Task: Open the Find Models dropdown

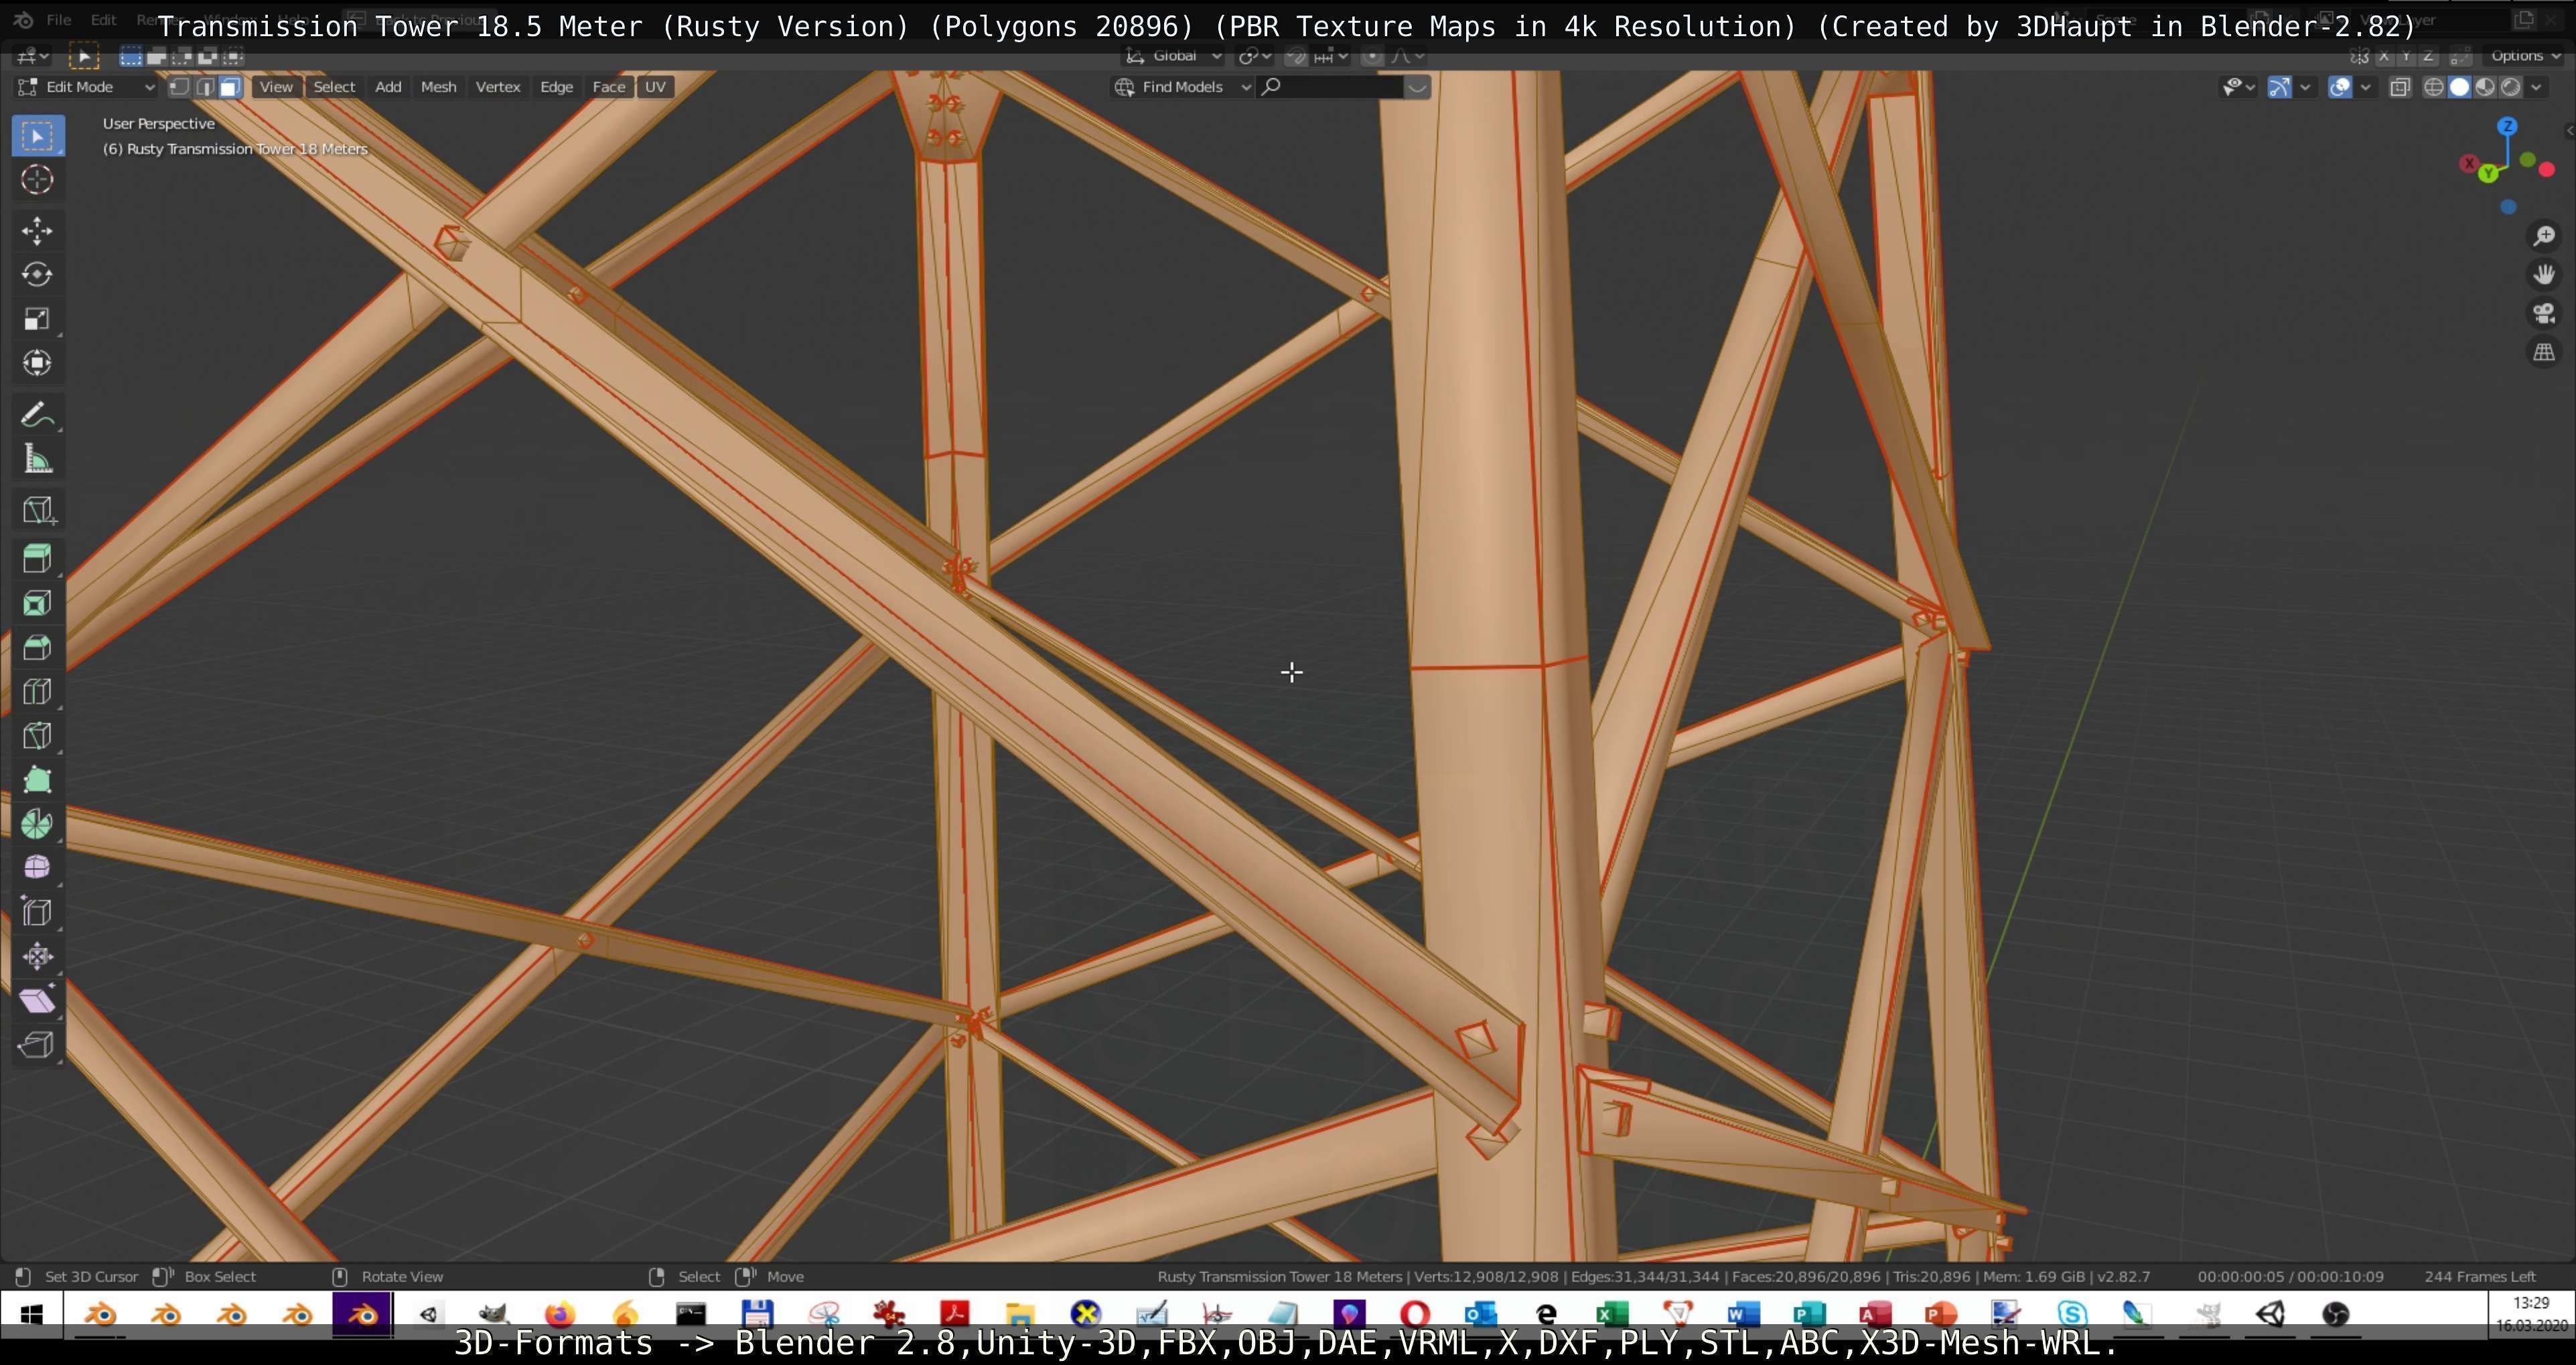Action: coord(1182,87)
